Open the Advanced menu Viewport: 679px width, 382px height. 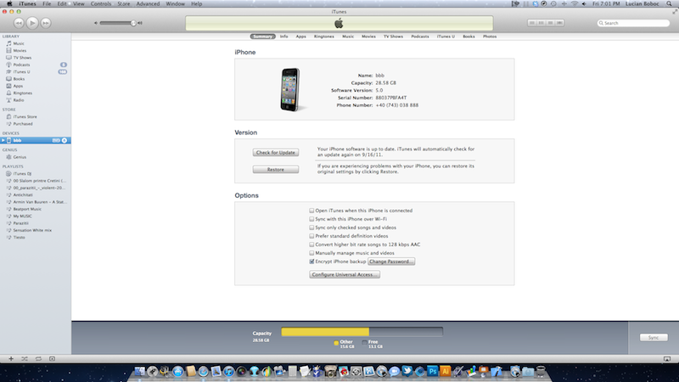click(148, 3)
